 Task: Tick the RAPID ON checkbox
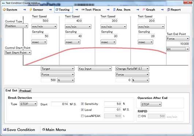[x=139, y=116]
